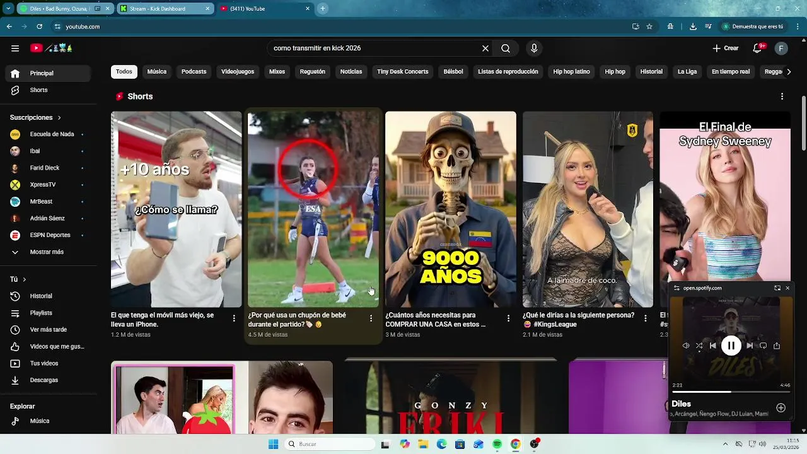Image resolution: width=807 pixels, height=454 pixels.
Task: Seek on the Spotify song progress bar
Action: [731, 392]
